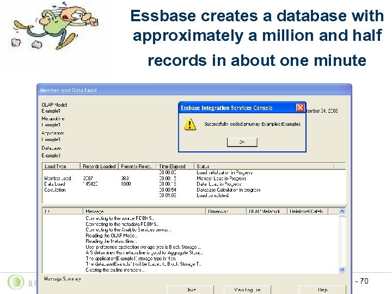This screenshot has height=294, width=392.
Task: Click the Member and Data Load title bar
Action: coord(194,90)
